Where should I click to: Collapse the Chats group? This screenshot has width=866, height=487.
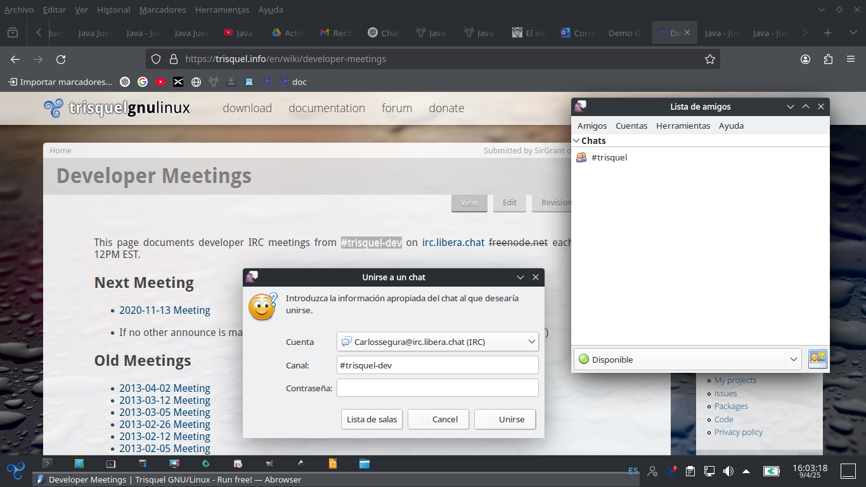(x=577, y=141)
